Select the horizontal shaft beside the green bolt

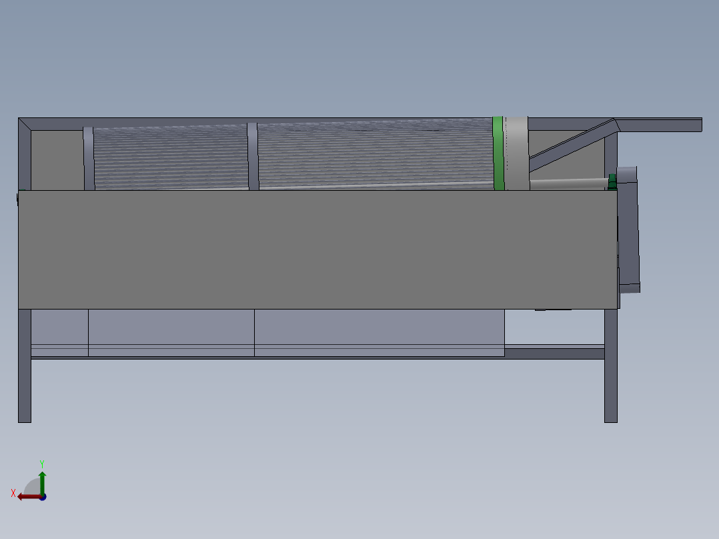tap(568, 183)
